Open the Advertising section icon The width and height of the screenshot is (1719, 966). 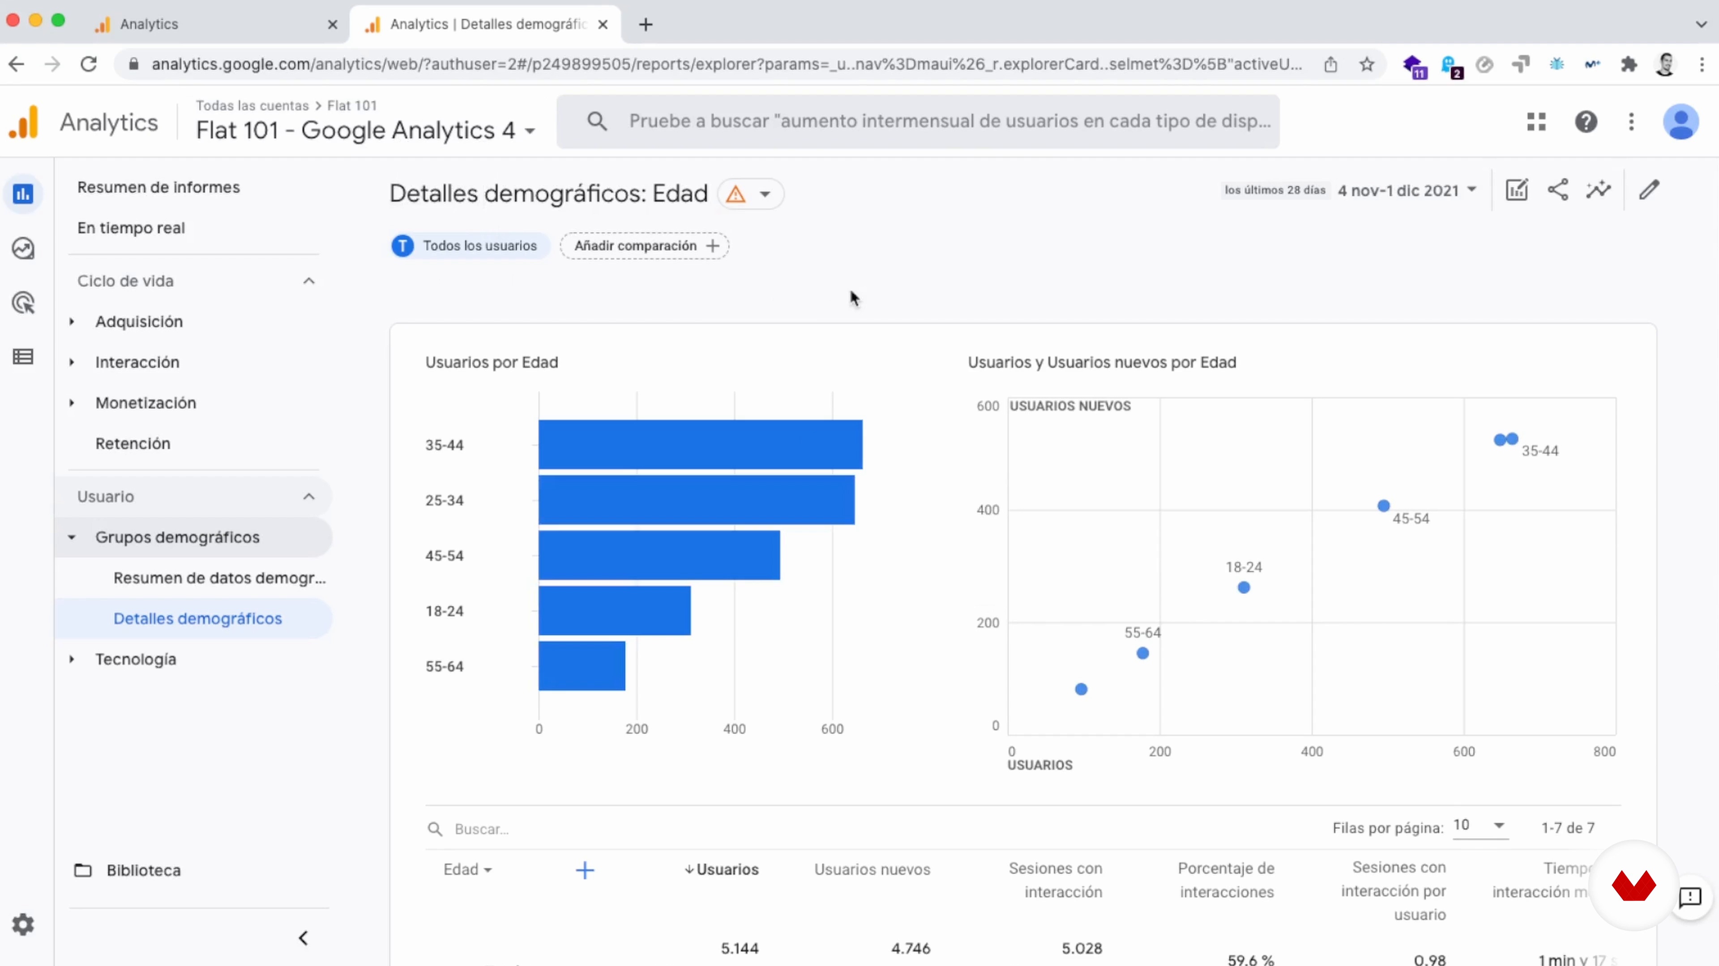pos(23,303)
